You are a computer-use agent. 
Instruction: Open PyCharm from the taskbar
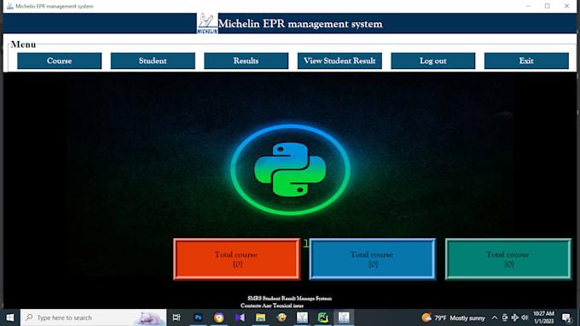pyautogui.click(x=323, y=317)
